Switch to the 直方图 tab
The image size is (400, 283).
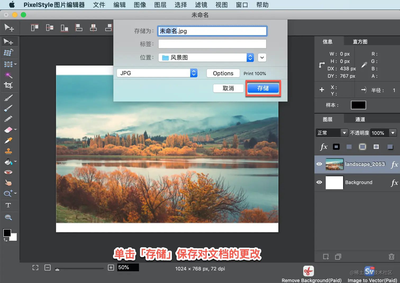360,42
